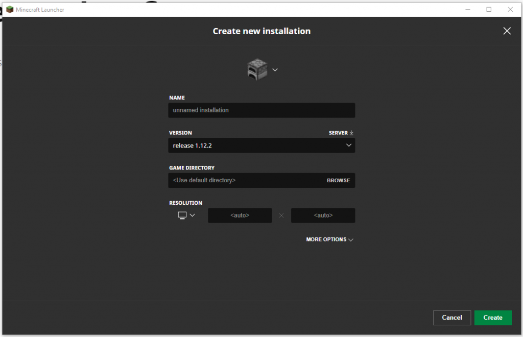
Task: Minimize the Minecraft Launcher window
Action: pyautogui.click(x=468, y=9)
